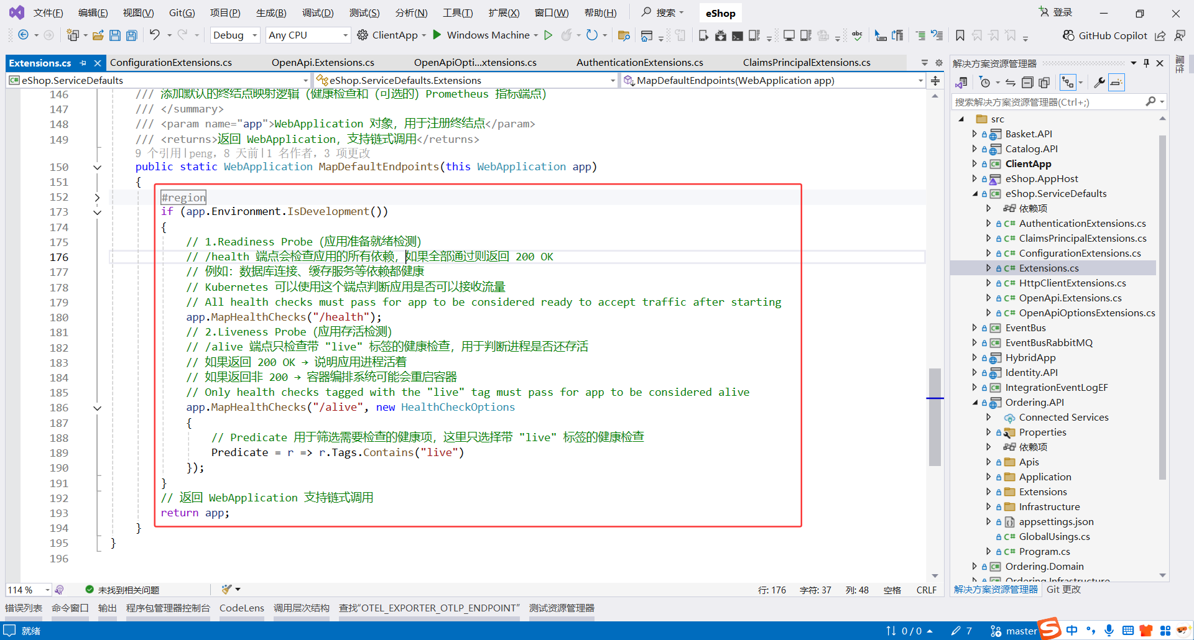Collapse the if statement block outline
The height and width of the screenshot is (640, 1194).
(x=97, y=212)
